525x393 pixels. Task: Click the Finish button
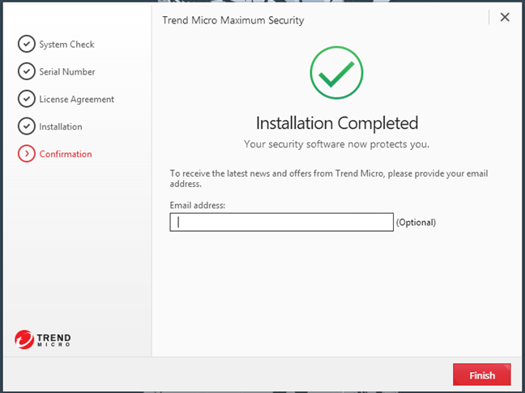pyautogui.click(x=482, y=374)
